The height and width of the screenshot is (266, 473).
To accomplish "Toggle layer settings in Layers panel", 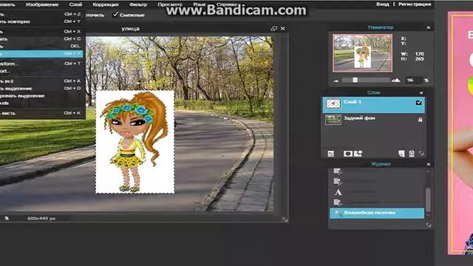I will click(x=331, y=154).
